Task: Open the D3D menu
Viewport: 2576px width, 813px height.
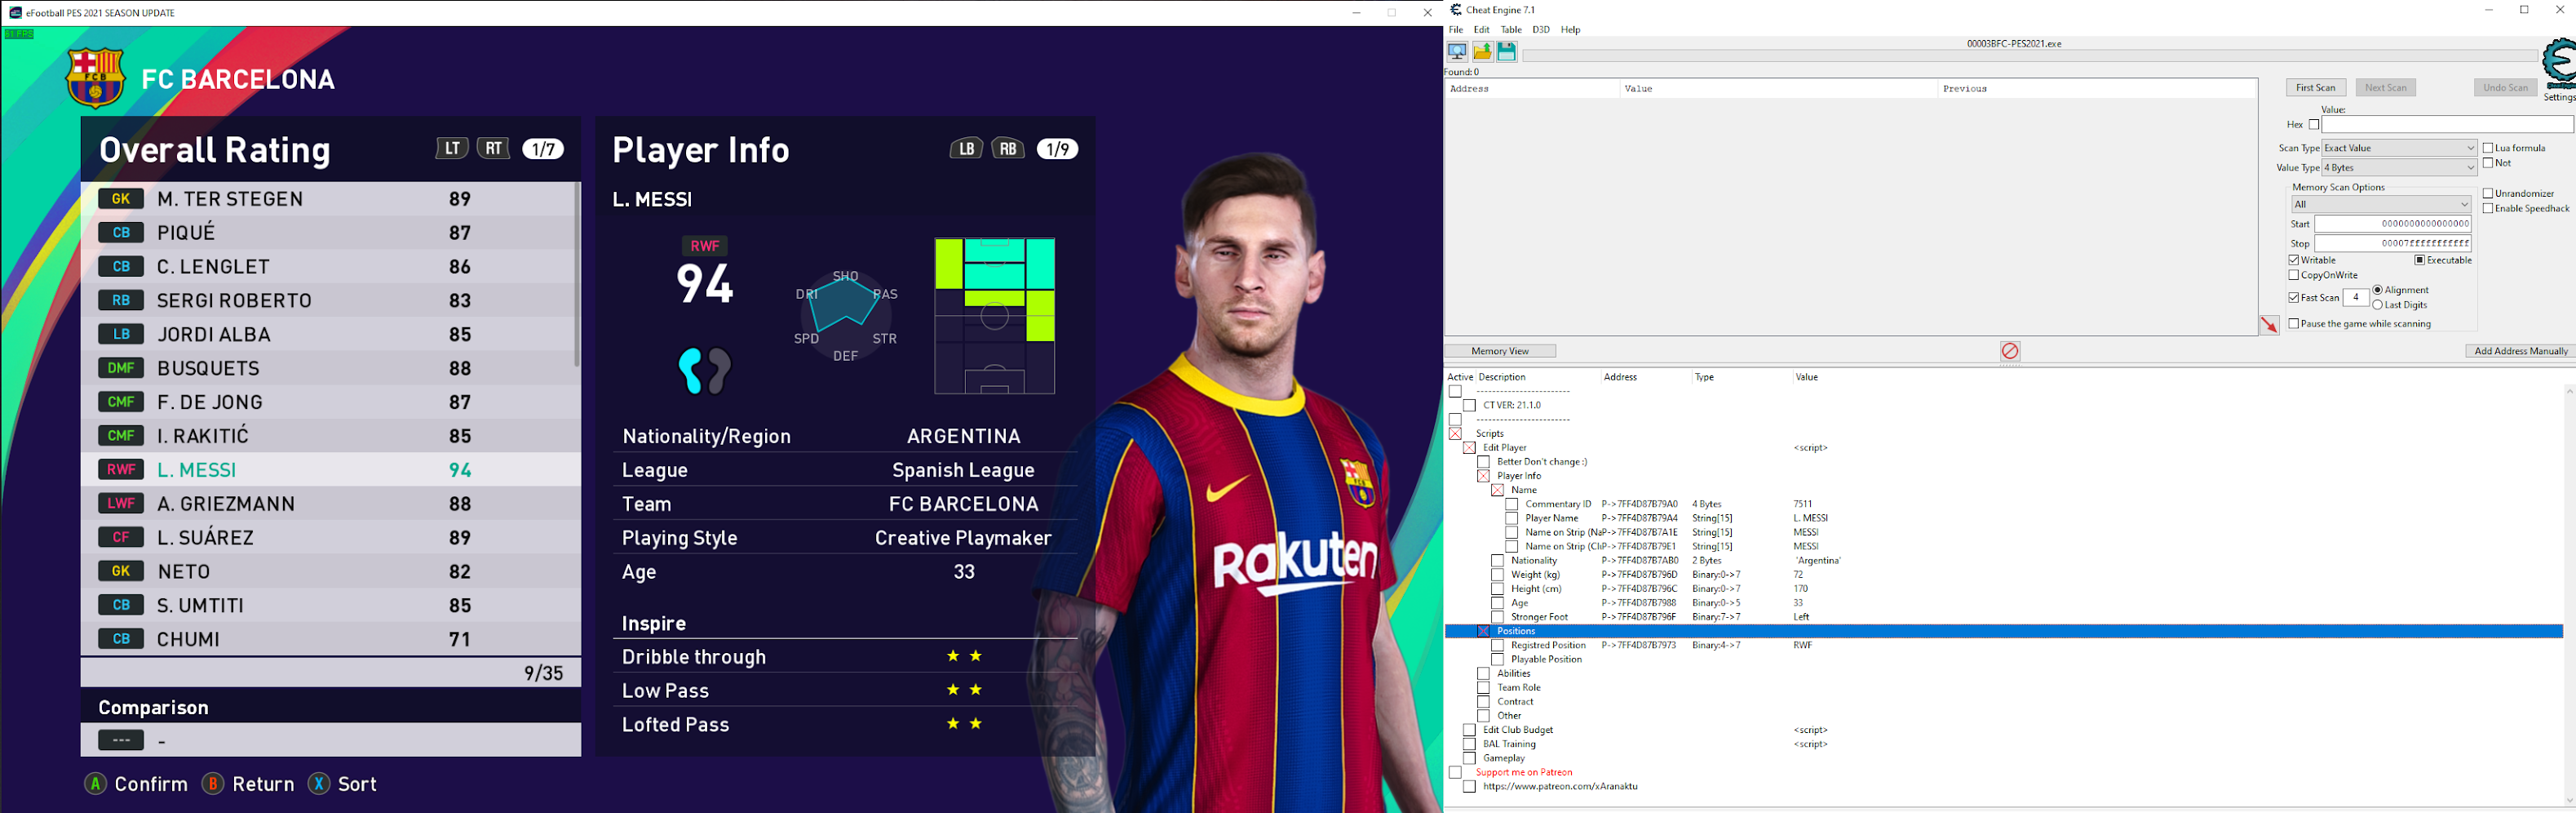Action: tap(1540, 29)
